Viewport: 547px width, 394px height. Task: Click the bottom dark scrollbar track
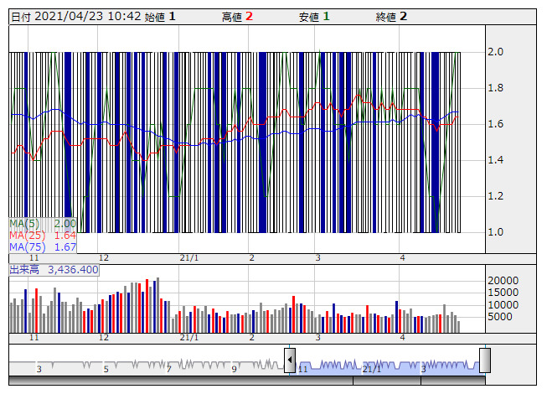(247, 381)
